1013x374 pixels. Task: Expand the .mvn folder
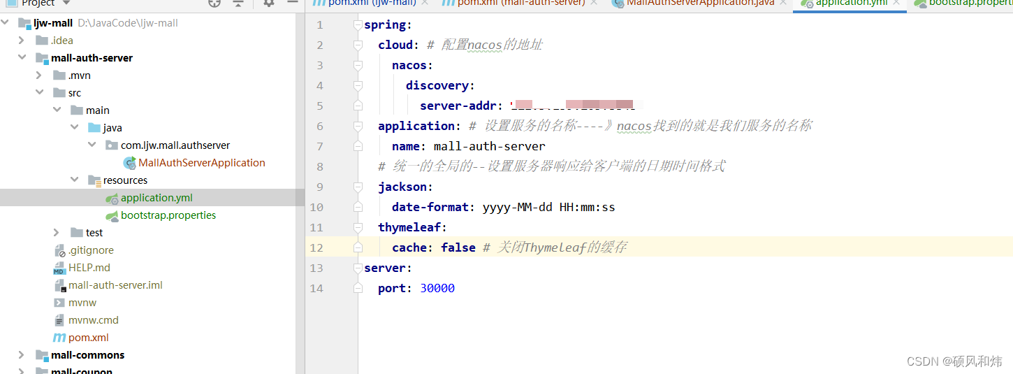(x=39, y=75)
